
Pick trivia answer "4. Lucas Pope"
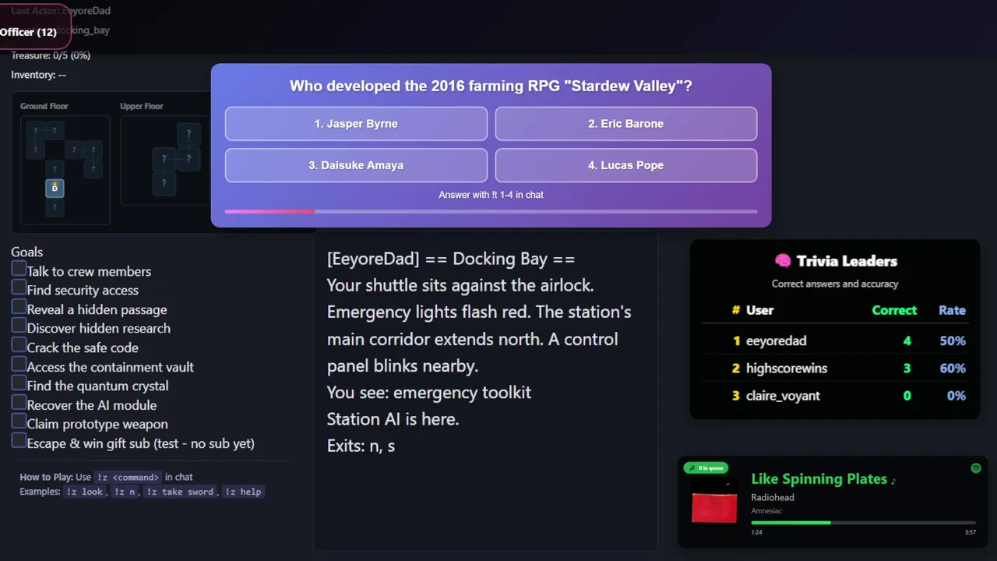625,165
